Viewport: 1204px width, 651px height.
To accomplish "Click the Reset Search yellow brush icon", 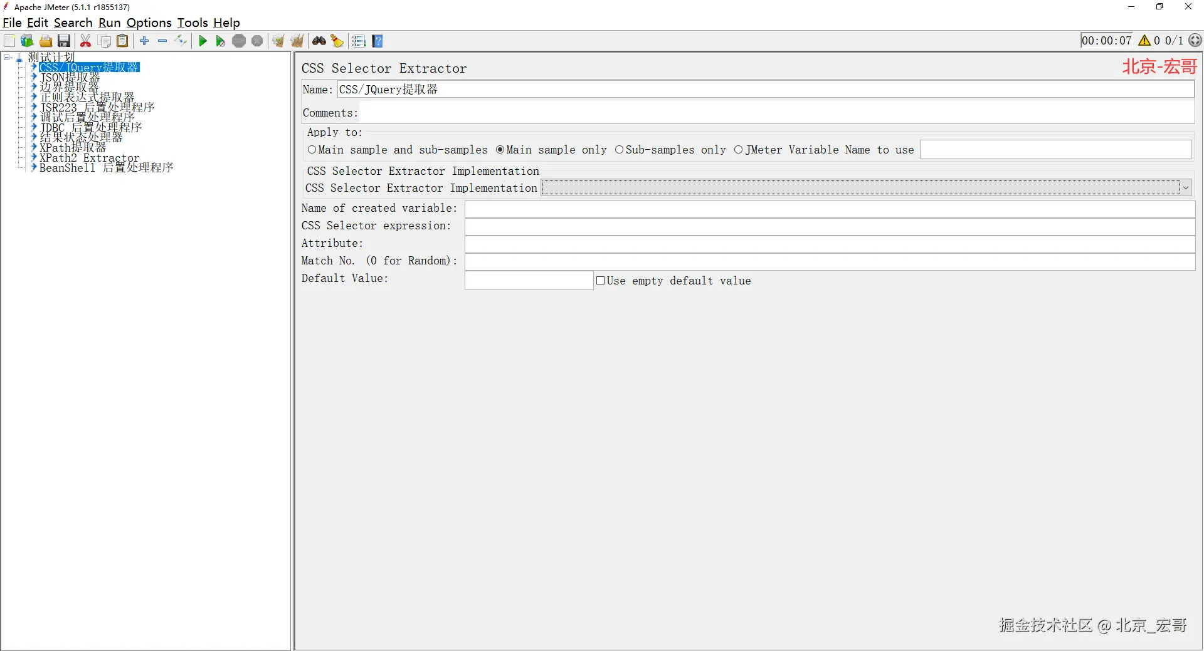I will tap(337, 41).
